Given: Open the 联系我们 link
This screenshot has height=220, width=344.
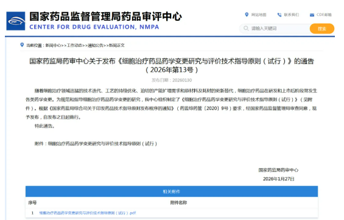Looking at the screenshot, I should (x=292, y=15).
